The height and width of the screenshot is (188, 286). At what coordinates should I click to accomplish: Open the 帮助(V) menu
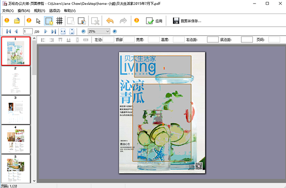click(x=70, y=10)
